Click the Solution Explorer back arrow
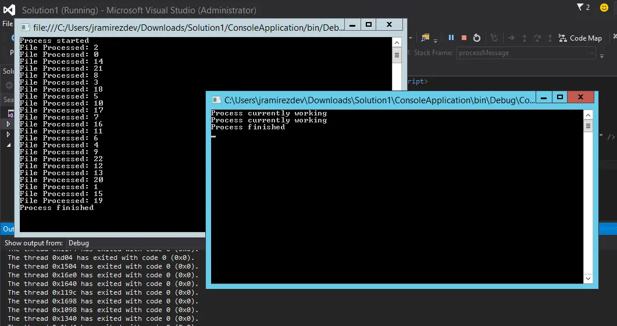Screen dimensions: 617x326 [x=9, y=85]
